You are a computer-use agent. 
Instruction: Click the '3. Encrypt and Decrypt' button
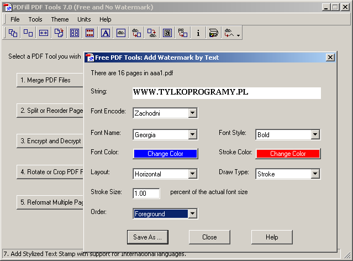tap(50, 141)
